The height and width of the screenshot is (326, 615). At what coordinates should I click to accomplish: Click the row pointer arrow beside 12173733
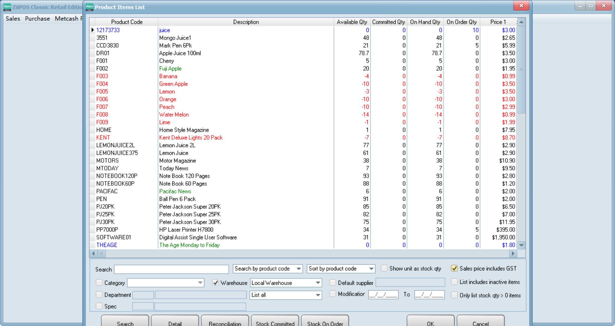pyautogui.click(x=93, y=30)
